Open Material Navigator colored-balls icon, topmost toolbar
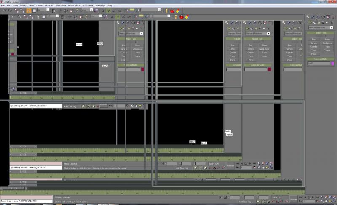The width and height of the screenshot is (337, 205). tap(178, 11)
